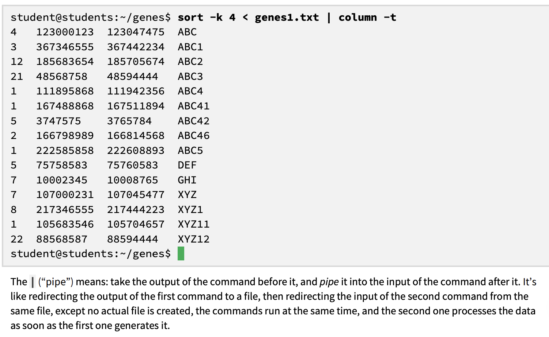The width and height of the screenshot is (549, 337).
Task: Click the 'column' command text
Action: pos(357,18)
